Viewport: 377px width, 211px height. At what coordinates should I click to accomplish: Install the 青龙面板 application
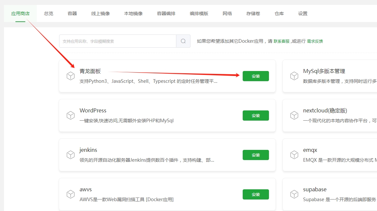[x=255, y=76]
